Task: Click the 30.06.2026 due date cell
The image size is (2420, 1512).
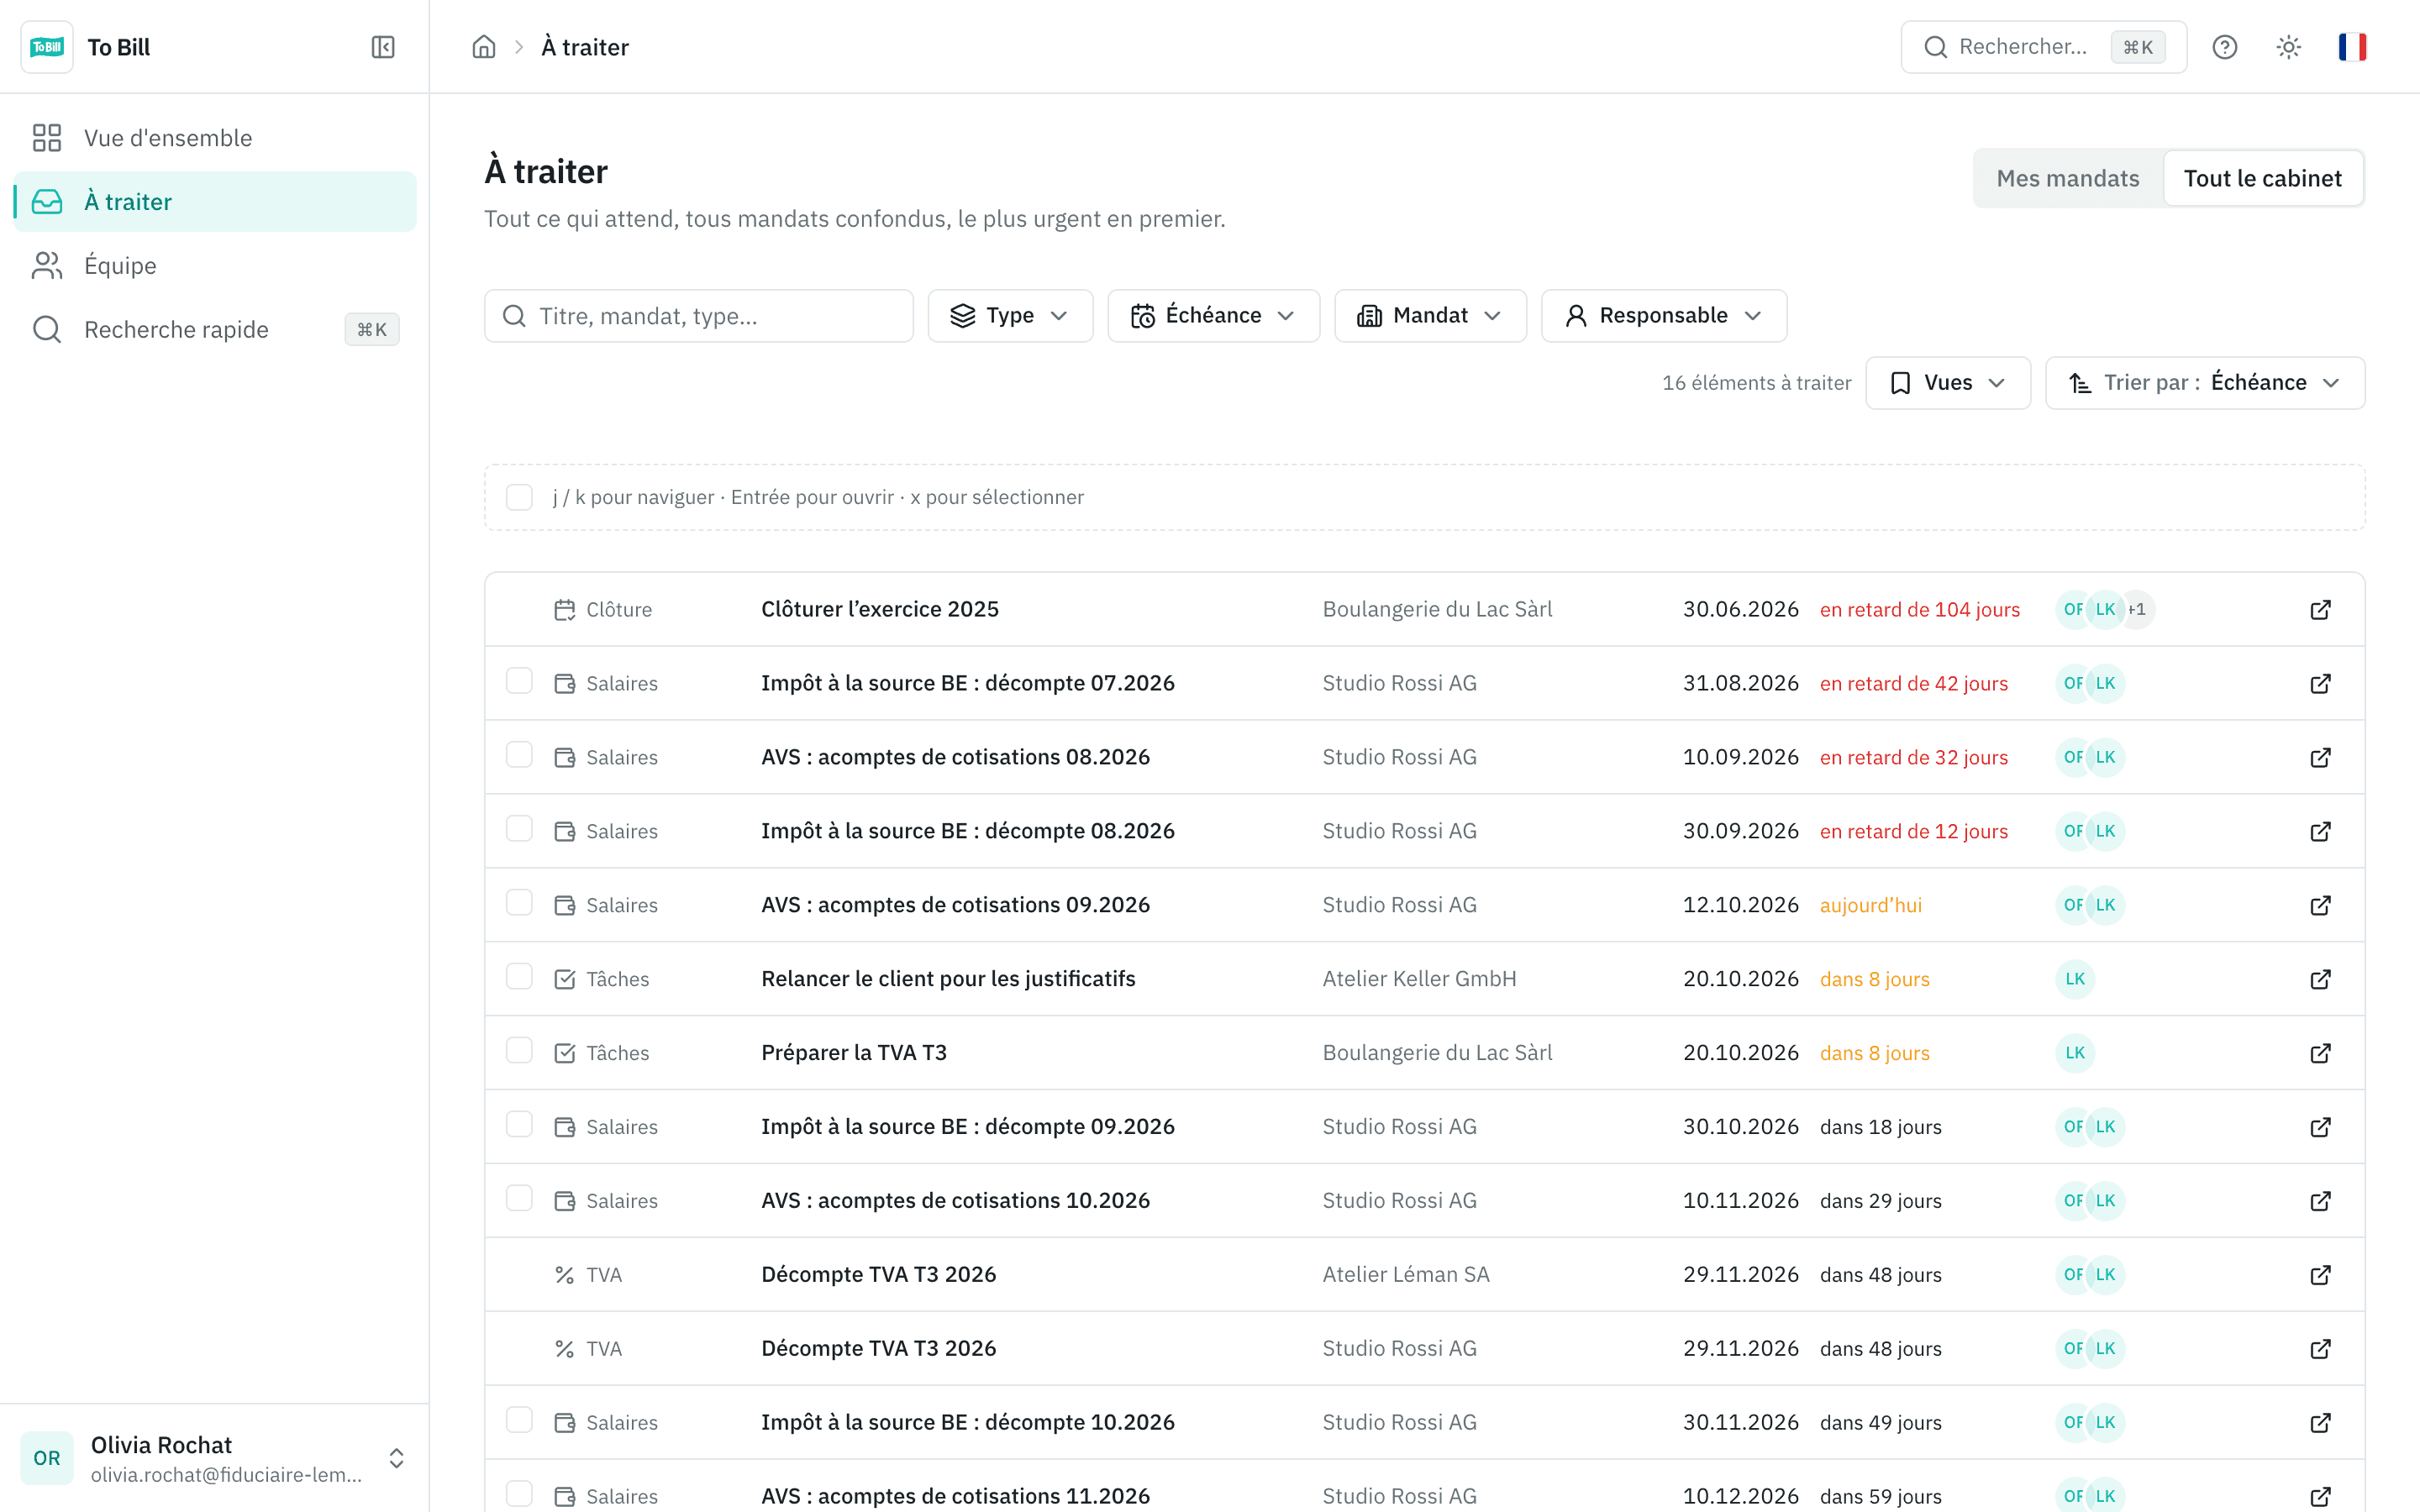Action: click(1740, 610)
